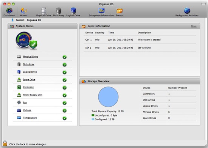This screenshot has width=208, height=148.
Task: Click the model icon beside Pegasus R6
Action: pyautogui.click(x=12, y=20)
